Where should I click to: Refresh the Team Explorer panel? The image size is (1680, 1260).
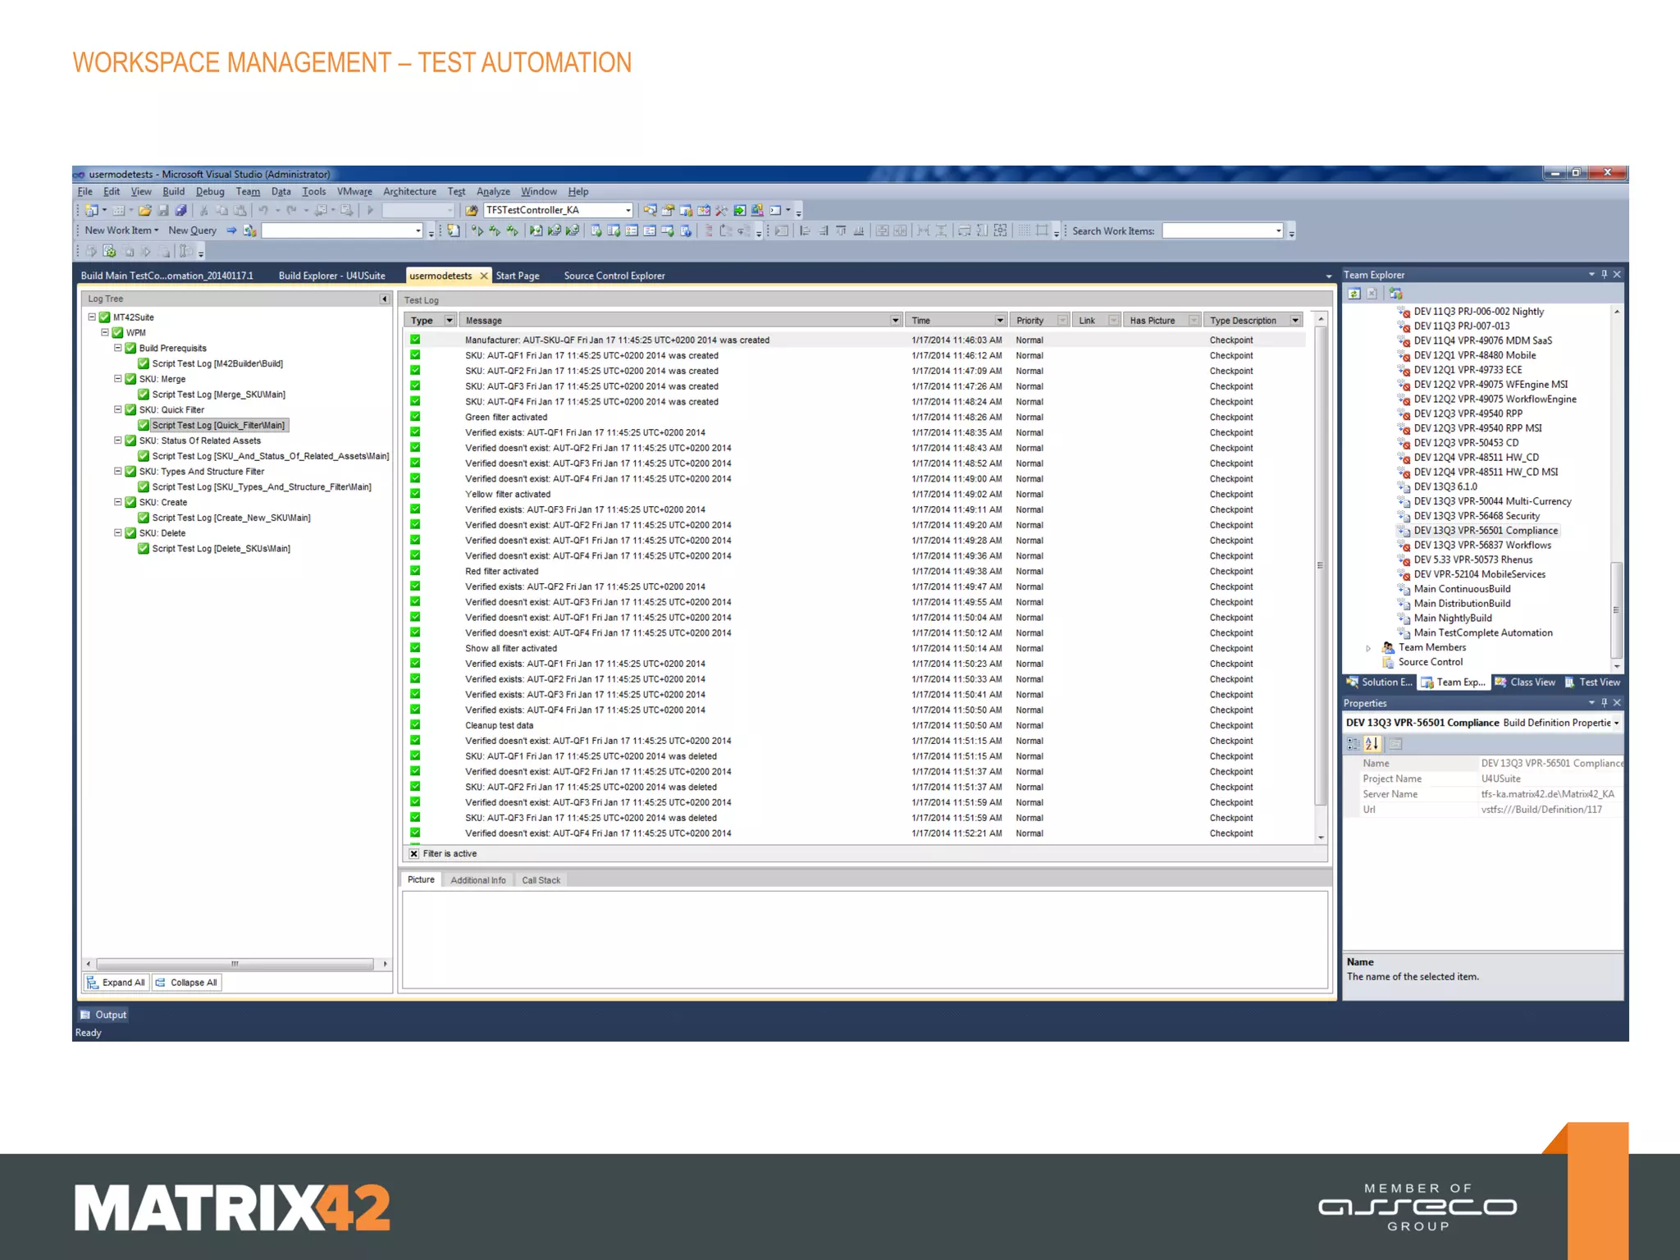[x=1354, y=294]
